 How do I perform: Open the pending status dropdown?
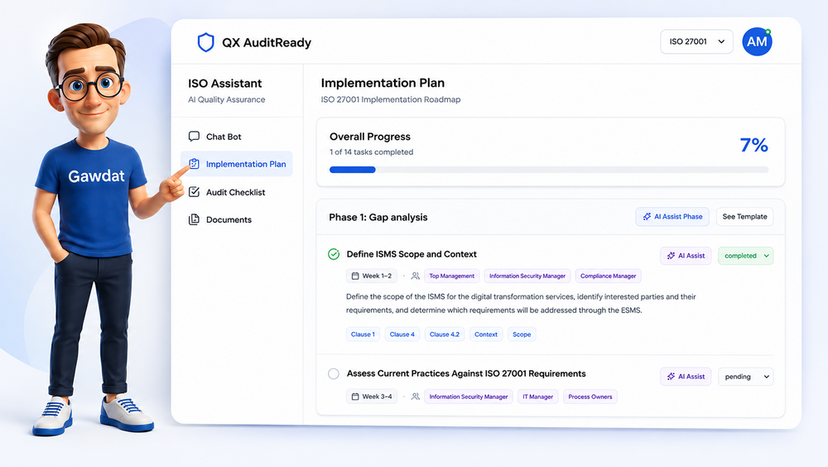tap(746, 377)
